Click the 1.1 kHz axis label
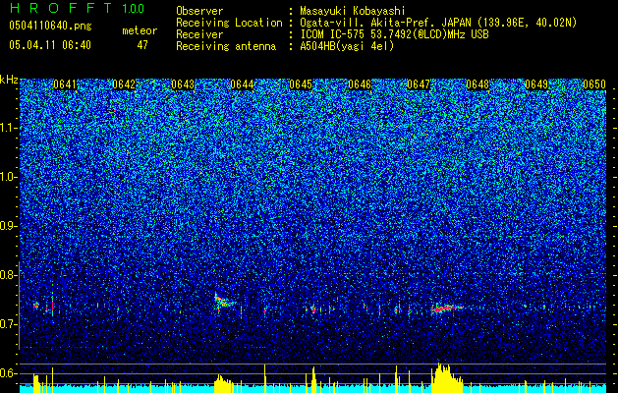Viewport: 618px width, 393px height. tap(8, 128)
